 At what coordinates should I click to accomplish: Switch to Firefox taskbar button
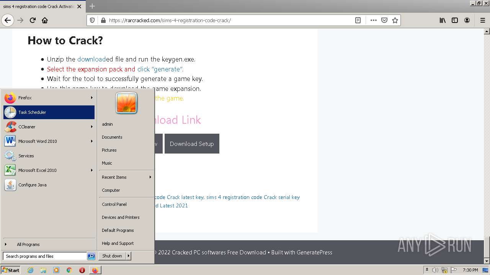pyautogui.click(x=95, y=270)
